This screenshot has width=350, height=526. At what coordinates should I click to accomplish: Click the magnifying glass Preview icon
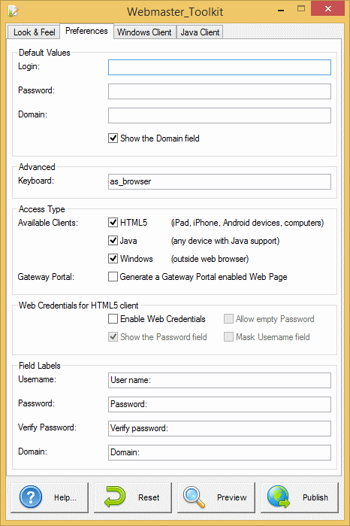pos(195,497)
